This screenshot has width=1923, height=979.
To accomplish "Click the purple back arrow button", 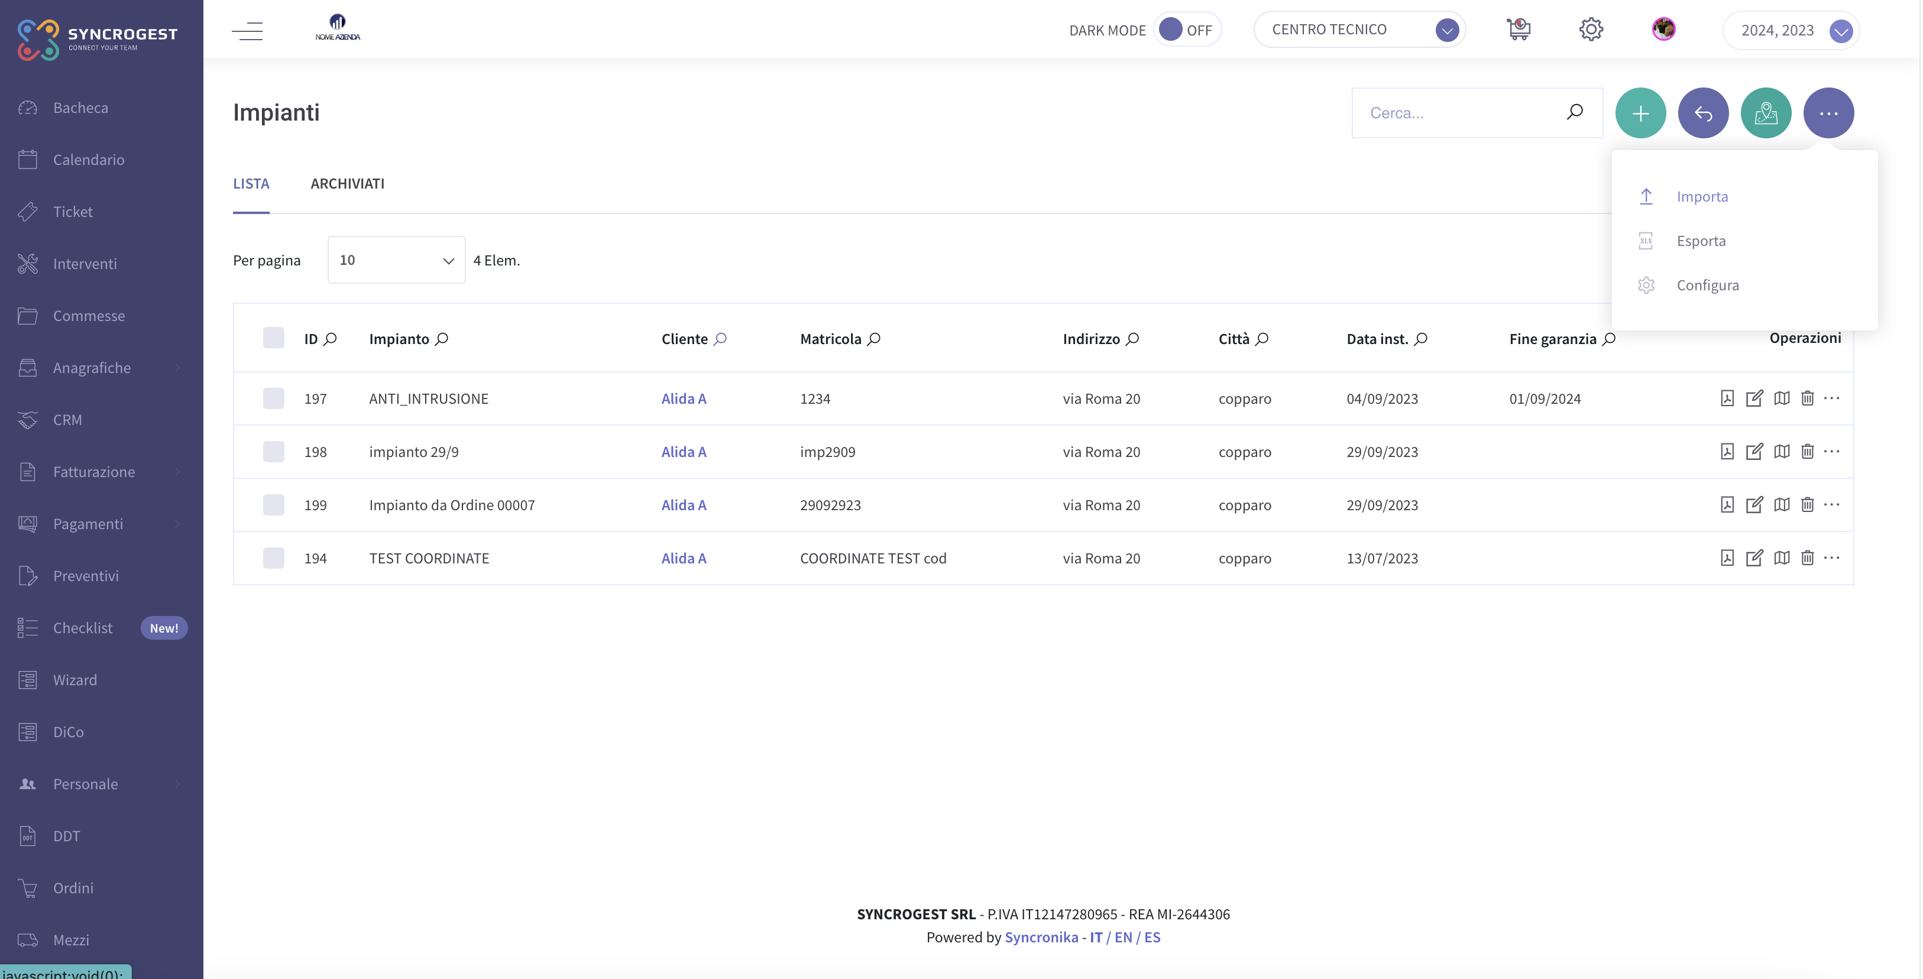I will point(1703,113).
